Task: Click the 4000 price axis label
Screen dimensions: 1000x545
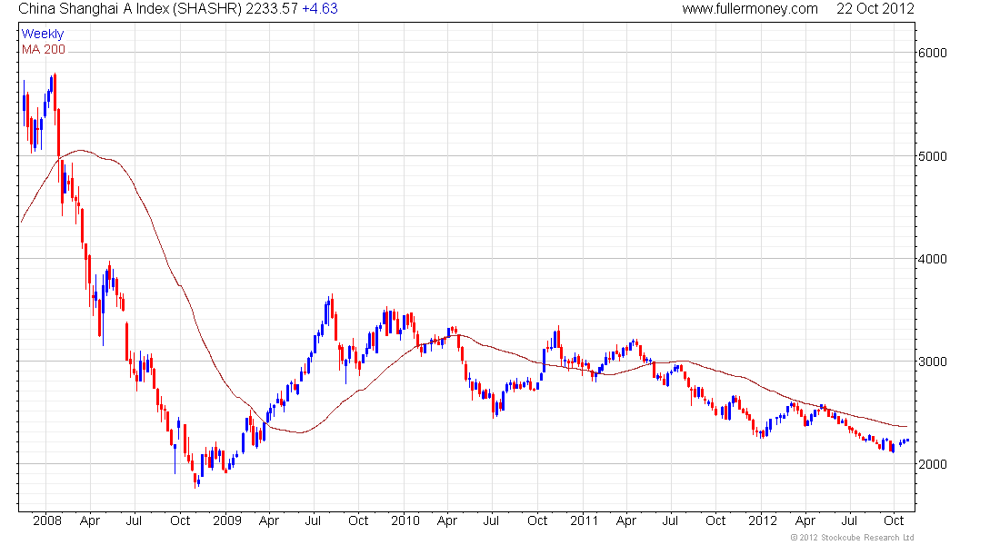Action: click(933, 259)
